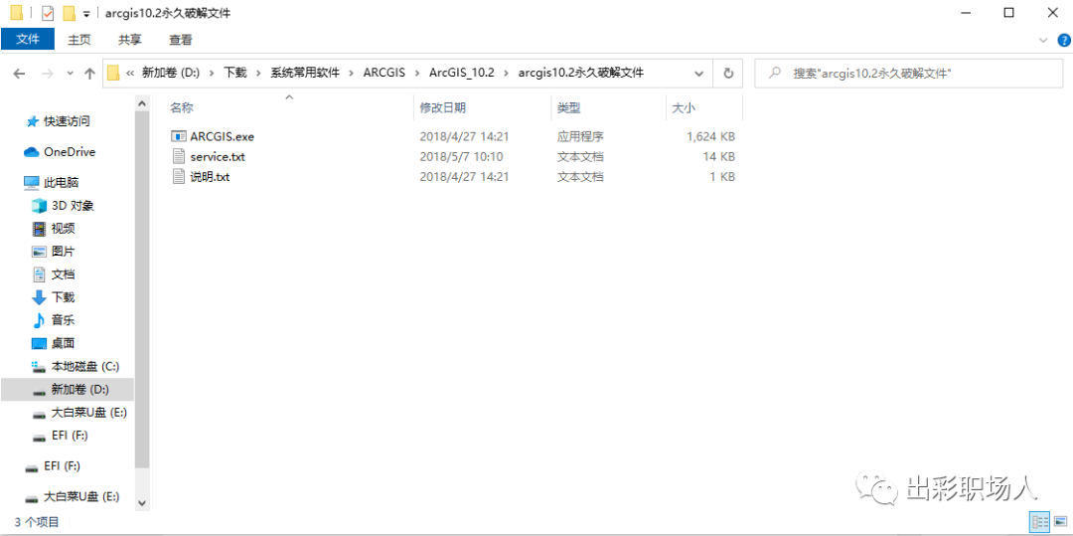Click the 1,624 KB size cell
Screen dimensions: 1073x536
click(x=711, y=136)
